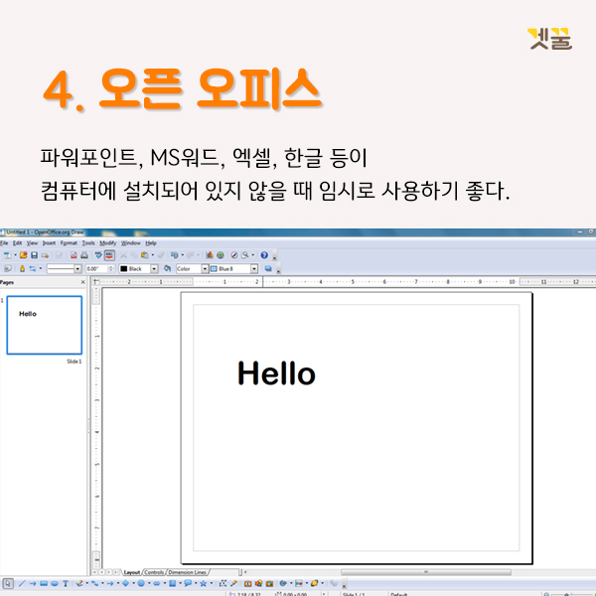Image resolution: width=596 pixels, height=596 pixels.
Task: Toggle the Shadow icon
Action: point(268,269)
